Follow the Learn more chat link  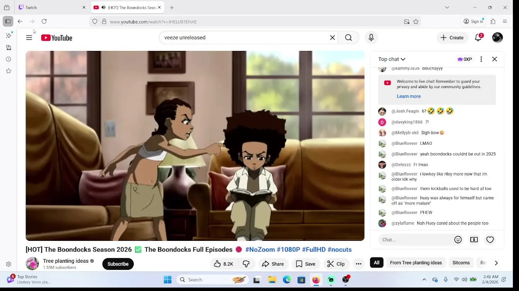pos(409,96)
